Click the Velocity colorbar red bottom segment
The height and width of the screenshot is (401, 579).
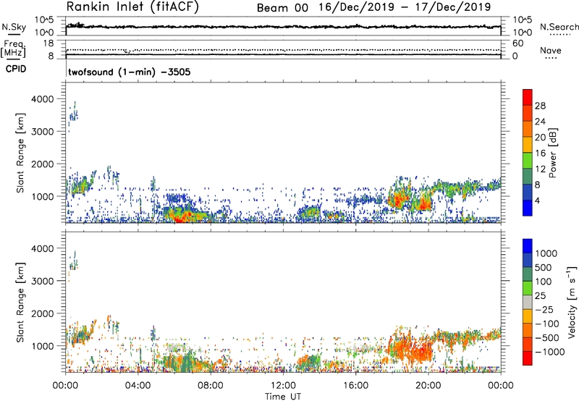tap(528, 358)
